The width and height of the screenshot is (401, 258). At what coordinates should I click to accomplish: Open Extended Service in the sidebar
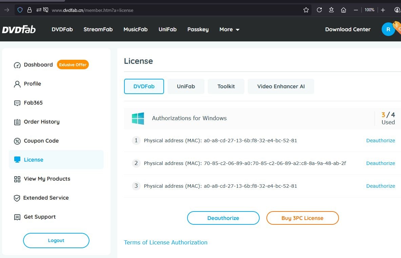click(46, 198)
